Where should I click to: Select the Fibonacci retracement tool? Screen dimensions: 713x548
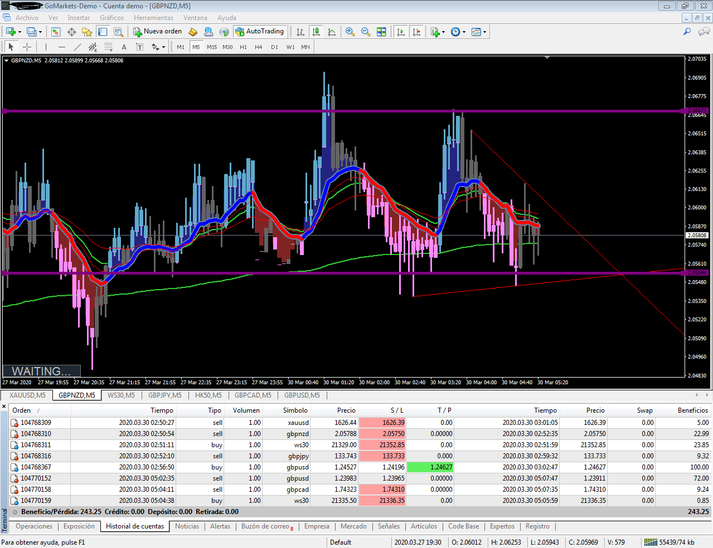click(109, 47)
